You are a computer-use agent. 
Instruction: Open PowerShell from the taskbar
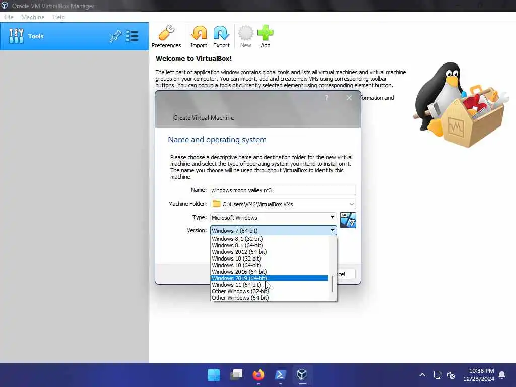(x=280, y=375)
